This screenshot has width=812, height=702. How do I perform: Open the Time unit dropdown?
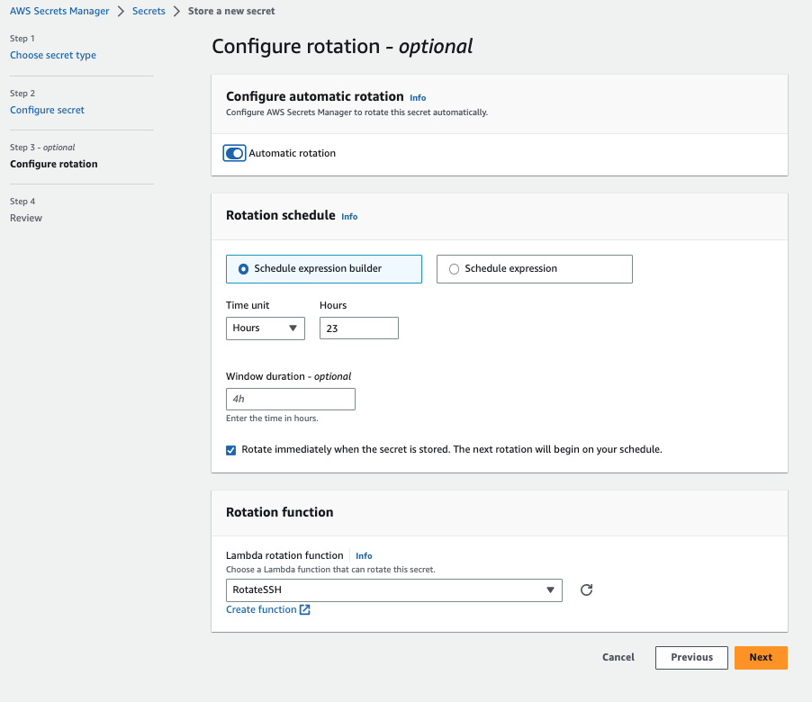[x=265, y=328]
